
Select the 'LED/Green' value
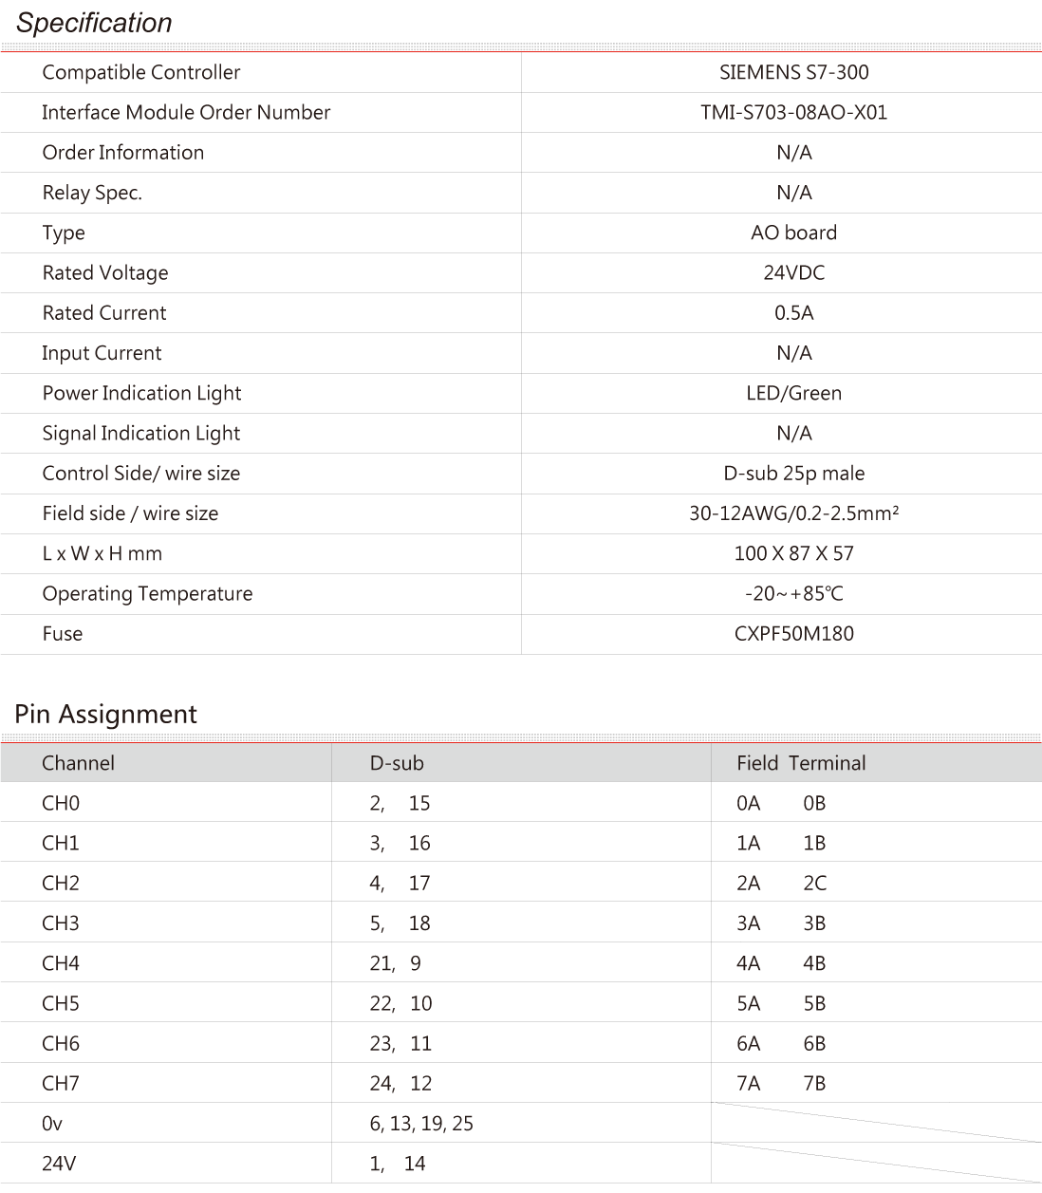click(794, 393)
